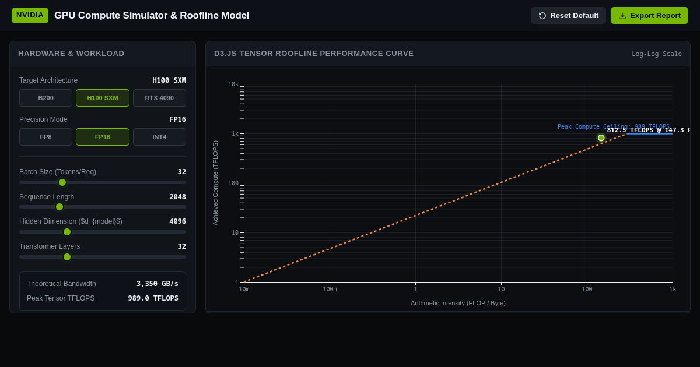This screenshot has height=367, width=700.
Task: Select the H100 SXM architecture
Action: tap(103, 98)
